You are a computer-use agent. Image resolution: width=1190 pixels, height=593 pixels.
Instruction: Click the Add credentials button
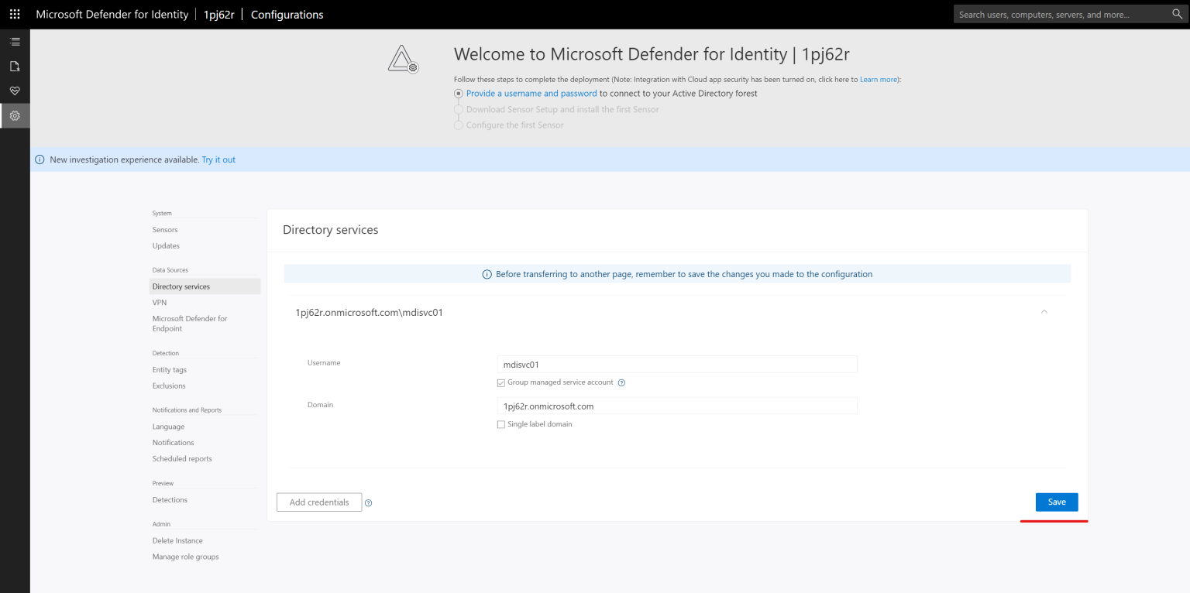pyautogui.click(x=318, y=502)
